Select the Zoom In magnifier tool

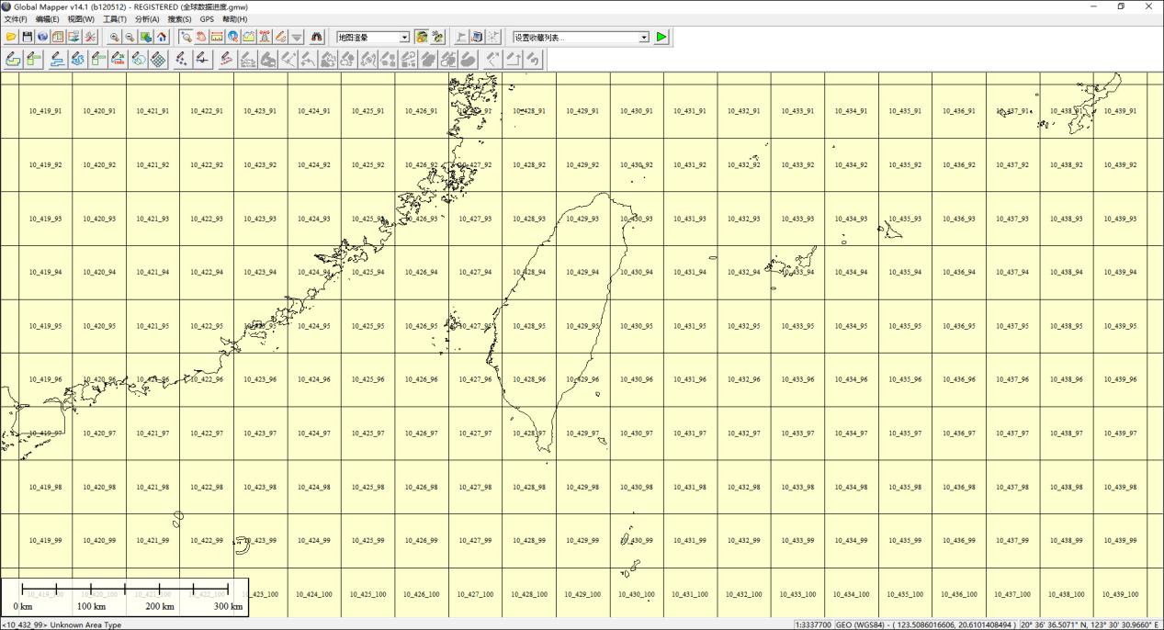click(x=115, y=37)
